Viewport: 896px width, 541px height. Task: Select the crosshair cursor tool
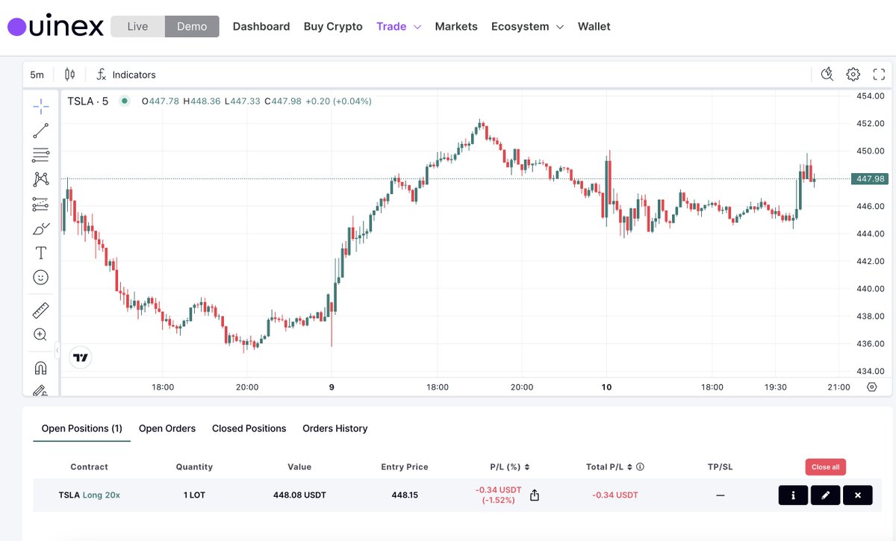pos(40,106)
